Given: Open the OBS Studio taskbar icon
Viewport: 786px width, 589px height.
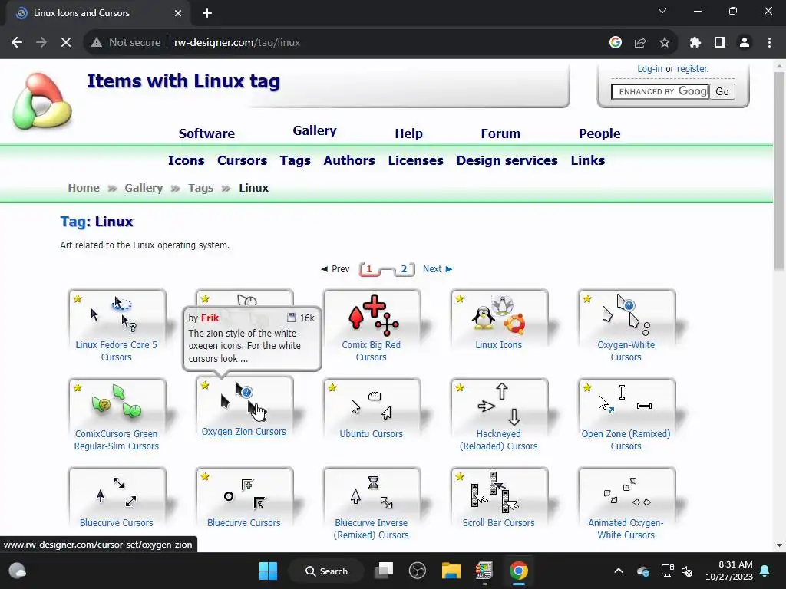Looking at the screenshot, I should pos(417,571).
